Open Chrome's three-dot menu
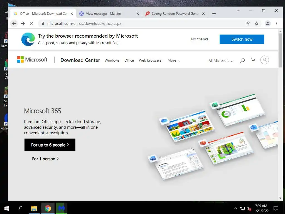 point(277,23)
